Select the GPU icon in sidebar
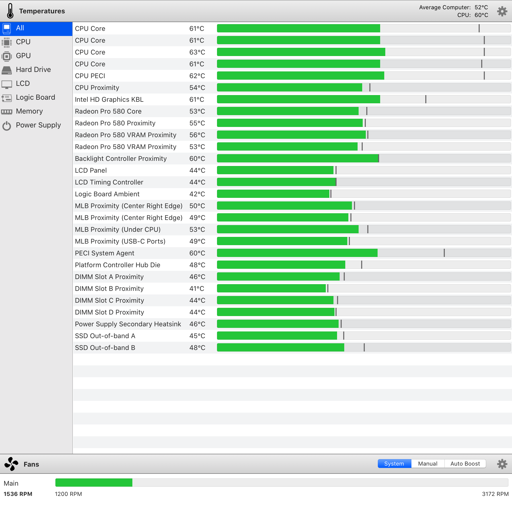Screen dimensions: 512x518 pyautogui.click(x=7, y=56)
